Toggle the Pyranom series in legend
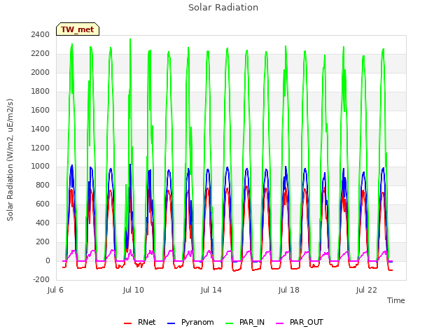Image resolution: width=448 pixels, height=336 pixels. point(190,322)
